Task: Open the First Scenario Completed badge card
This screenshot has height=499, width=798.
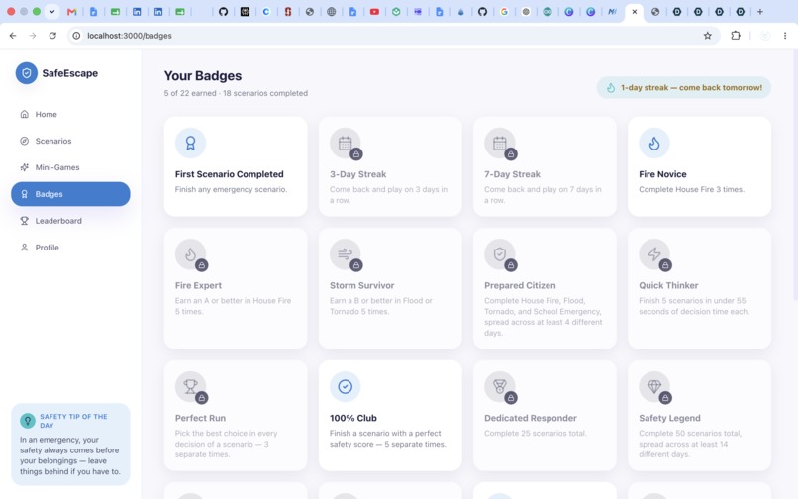Action: 236,166
